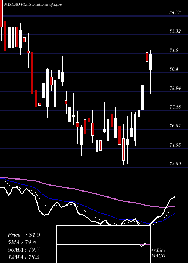Click the 77.48 price axis label
The height and width of the screenshot is (263, 188).
coord(175,107)
